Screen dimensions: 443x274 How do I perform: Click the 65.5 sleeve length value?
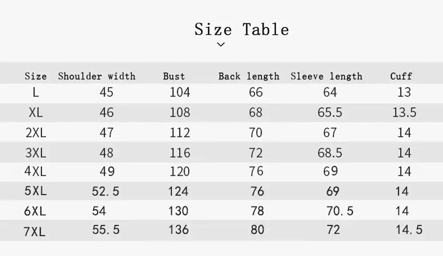(x=330, y=112)
